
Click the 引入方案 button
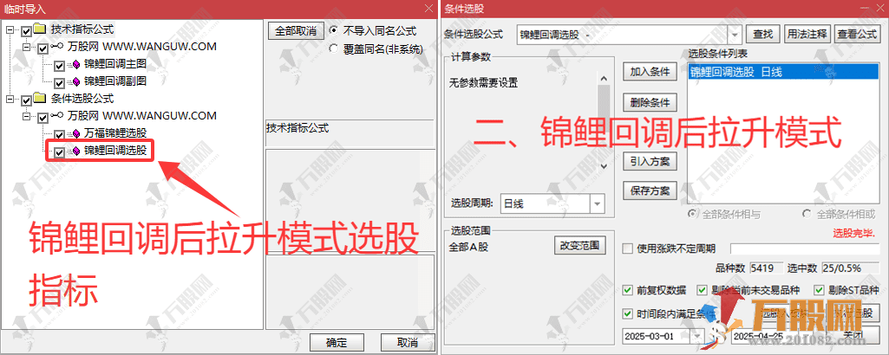[650, 161]
